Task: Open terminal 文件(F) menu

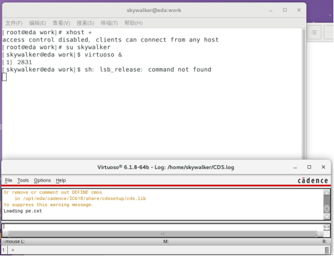Action: coord(14,23)
